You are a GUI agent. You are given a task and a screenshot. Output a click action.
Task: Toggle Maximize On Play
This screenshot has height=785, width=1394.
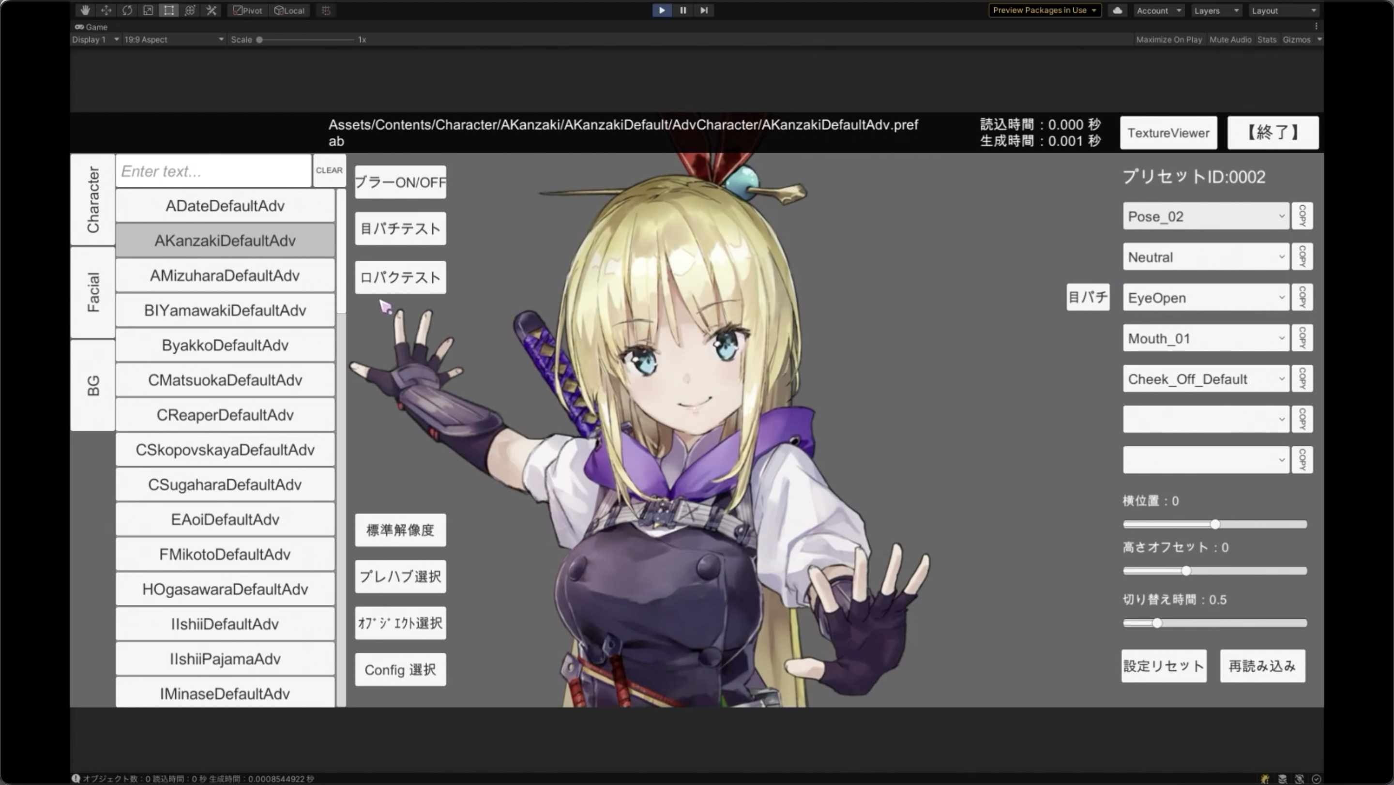point(1168,40)
